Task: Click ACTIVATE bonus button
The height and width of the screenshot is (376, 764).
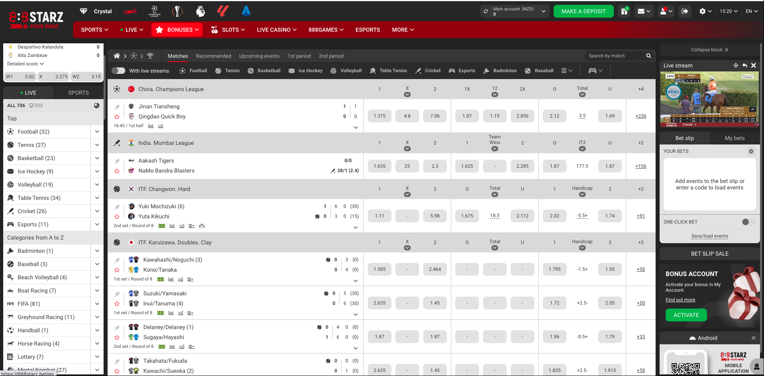Action: point(686,315)
